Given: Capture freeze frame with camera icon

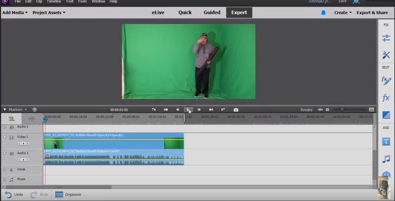Looking at the screenshot, I should (236, 110).
